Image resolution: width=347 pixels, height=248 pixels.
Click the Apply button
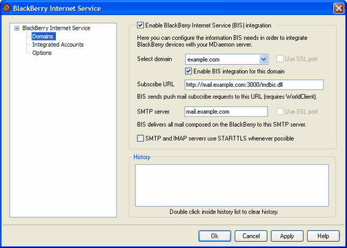[287, 236]
